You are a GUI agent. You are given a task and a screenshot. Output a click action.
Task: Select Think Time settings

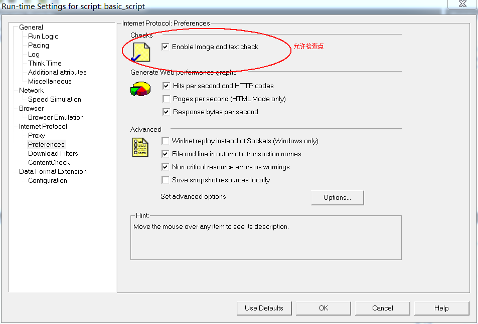click(45, 63)
